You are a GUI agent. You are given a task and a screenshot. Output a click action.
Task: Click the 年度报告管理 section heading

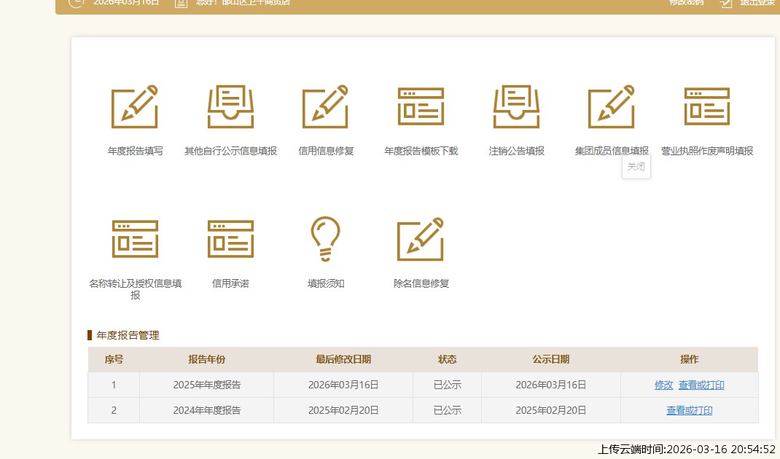tap(128, 335)
